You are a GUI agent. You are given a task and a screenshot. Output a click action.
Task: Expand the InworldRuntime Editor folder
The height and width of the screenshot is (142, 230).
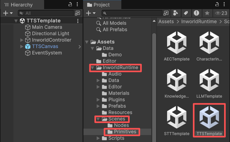98,87
